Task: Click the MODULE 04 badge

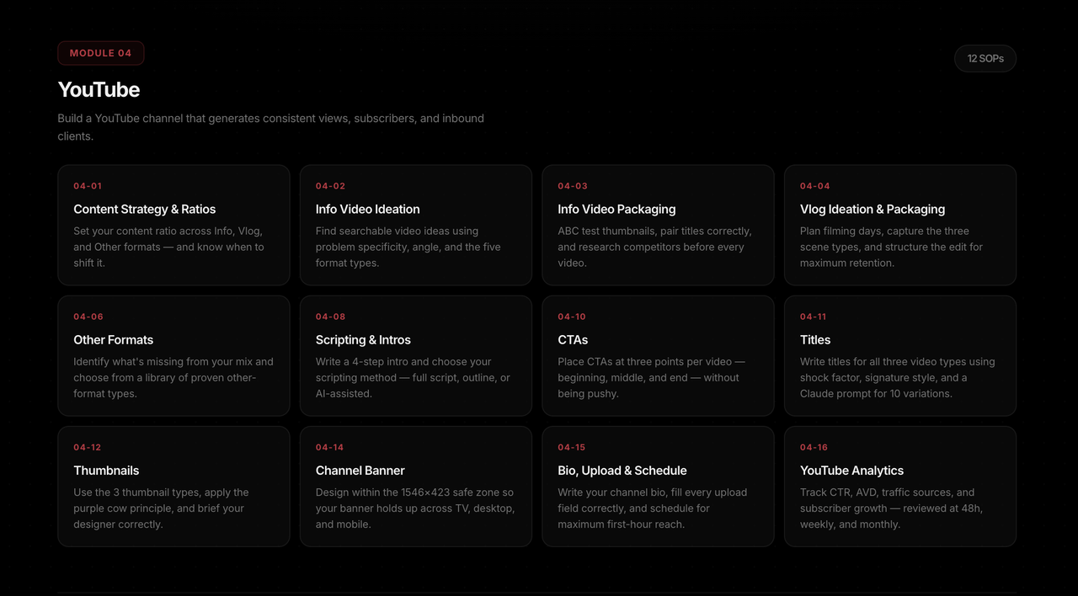Action: (x=101, y=53)
